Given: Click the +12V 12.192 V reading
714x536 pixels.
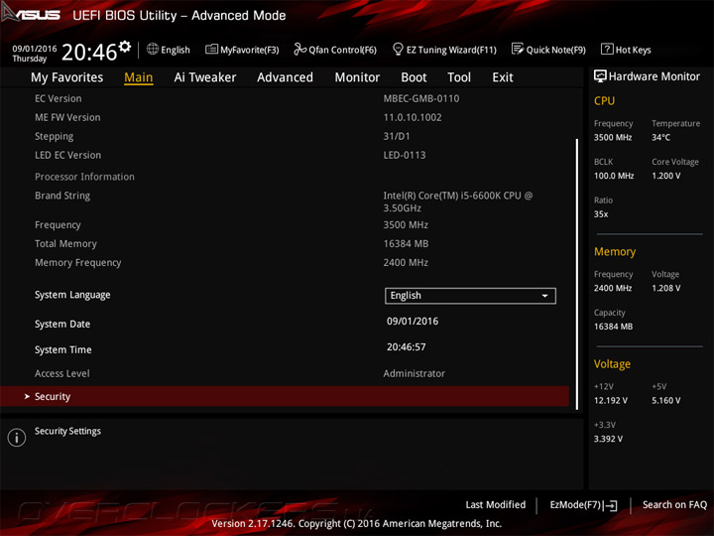Looking at the screenshot, I should pyautogui.click(x=611, y=401).
